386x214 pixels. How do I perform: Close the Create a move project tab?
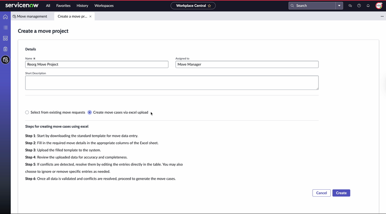(90, 17)
